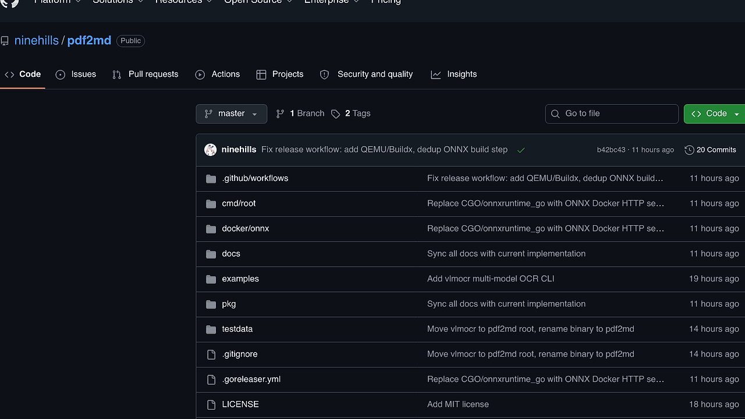The width and height of the screenshot is (745, 419).
Task: Click file icon for .gitignore
Action: pos(211,354)
